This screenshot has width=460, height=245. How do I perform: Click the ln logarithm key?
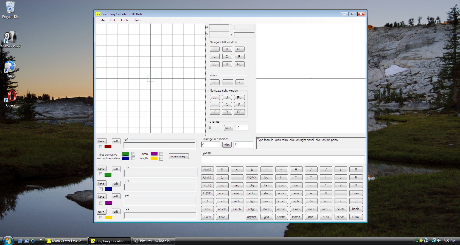pos(281,177)
